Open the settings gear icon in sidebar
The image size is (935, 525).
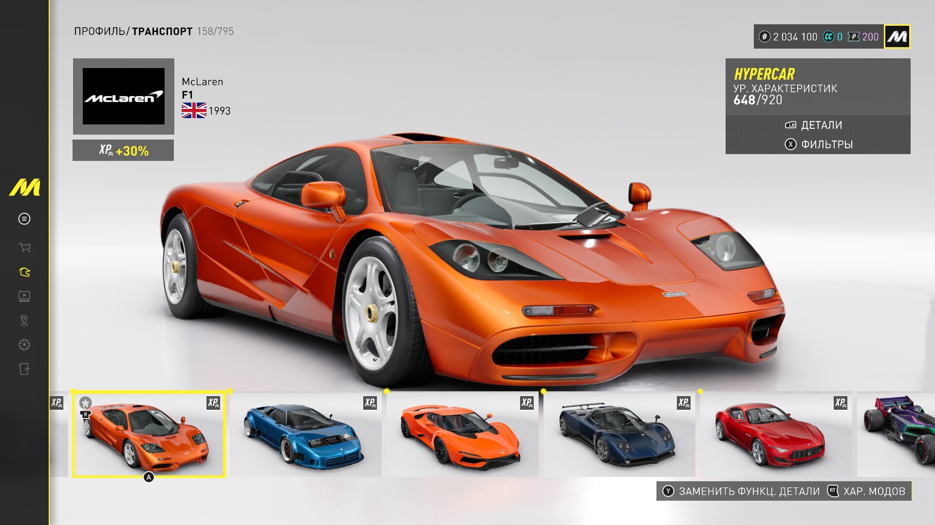coord(24,345)
